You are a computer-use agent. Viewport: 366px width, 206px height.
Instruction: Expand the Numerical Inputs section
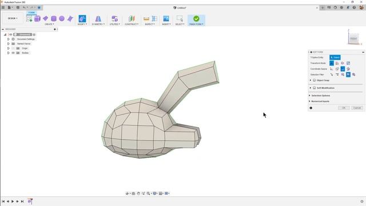[x=309, y=101]
